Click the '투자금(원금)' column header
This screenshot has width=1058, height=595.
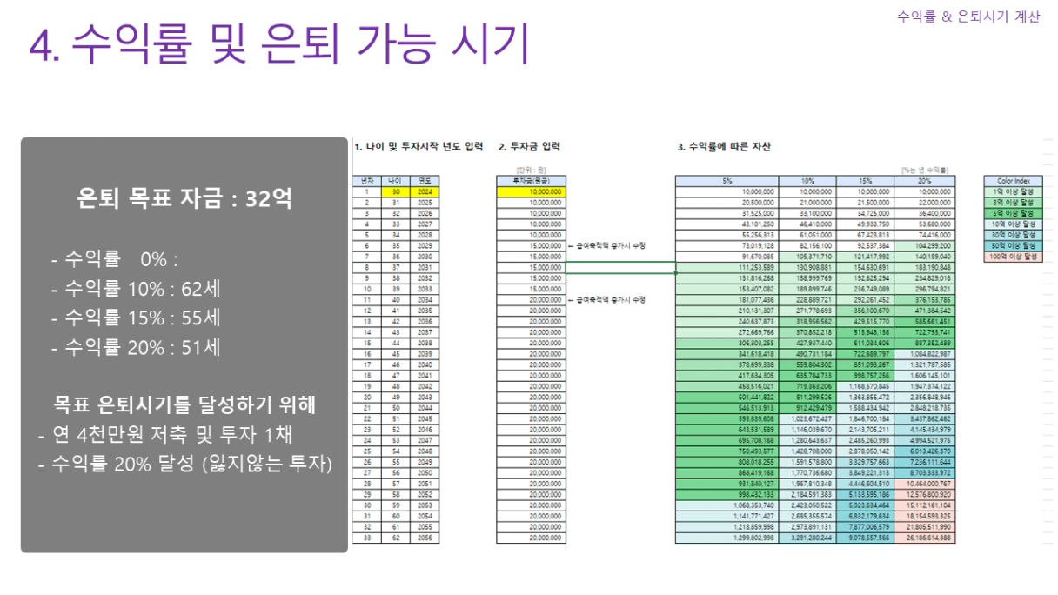530,180
